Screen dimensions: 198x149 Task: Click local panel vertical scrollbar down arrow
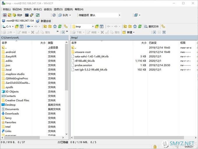pyautogui.click(x=67, y=134)
